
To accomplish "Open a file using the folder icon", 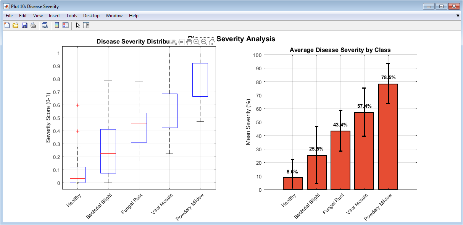I will 16,26.
